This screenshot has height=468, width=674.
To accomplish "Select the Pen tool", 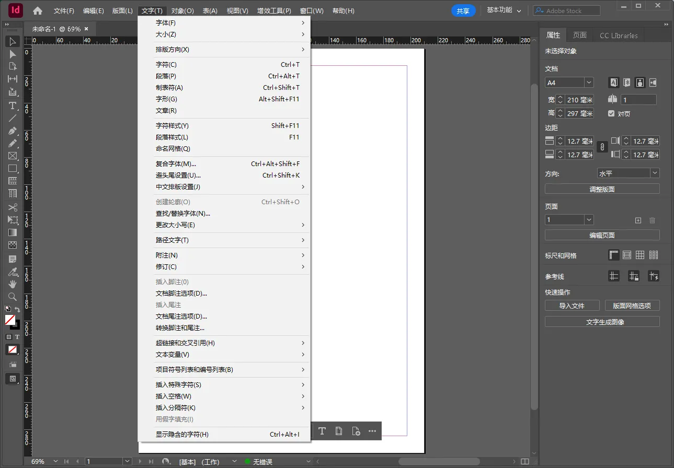I will pyautogui.click(x=13, y=131).
